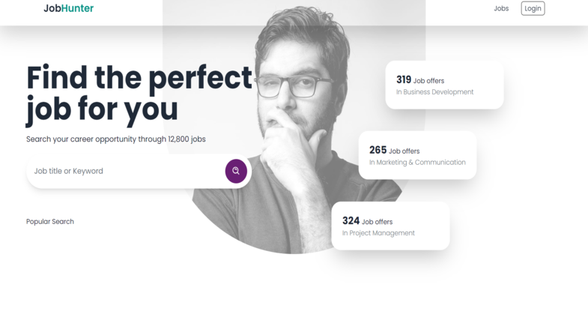This screenshot has height=314, width=588.
Task: Open the 319 Job offers card
Action: (444, 85)
